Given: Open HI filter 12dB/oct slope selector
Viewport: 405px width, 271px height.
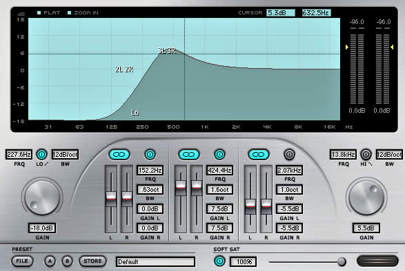Looking at the screenshot, I should click(x=389, y=155).
